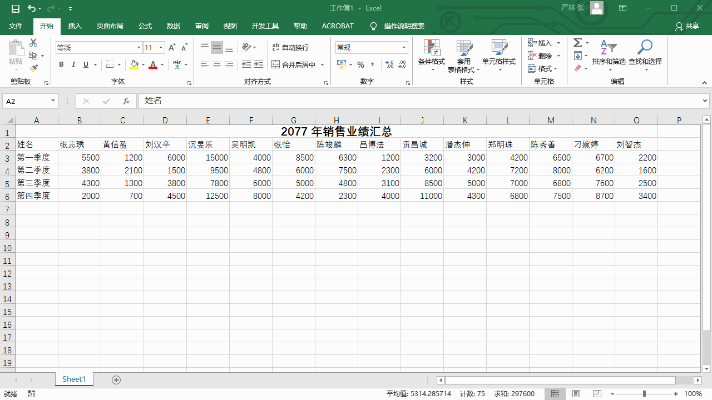
Task: Toggle bold formatting
Action: click(61, 64)
